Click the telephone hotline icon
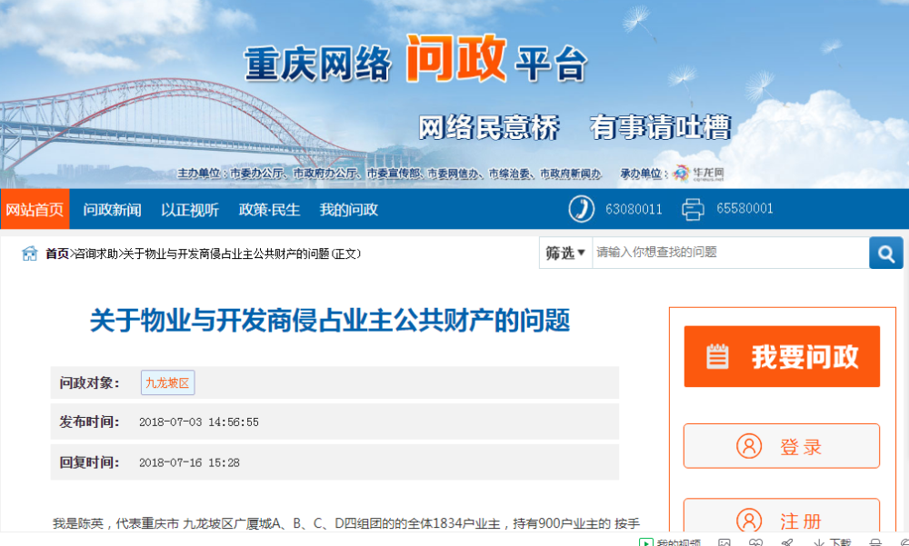The width and height of the screenshot is (909, 546). [x=581, y=209]
